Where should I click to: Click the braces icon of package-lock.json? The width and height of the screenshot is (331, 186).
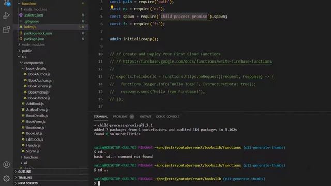(x=21, y=33)
